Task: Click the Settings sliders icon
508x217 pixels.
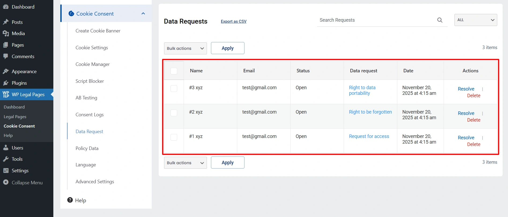Action: (x=6, y=171)
